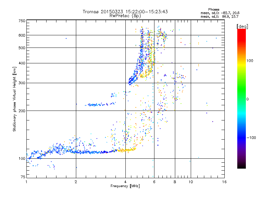Select the 'Phases' header label
264x198 pixels.
(214, 10)
